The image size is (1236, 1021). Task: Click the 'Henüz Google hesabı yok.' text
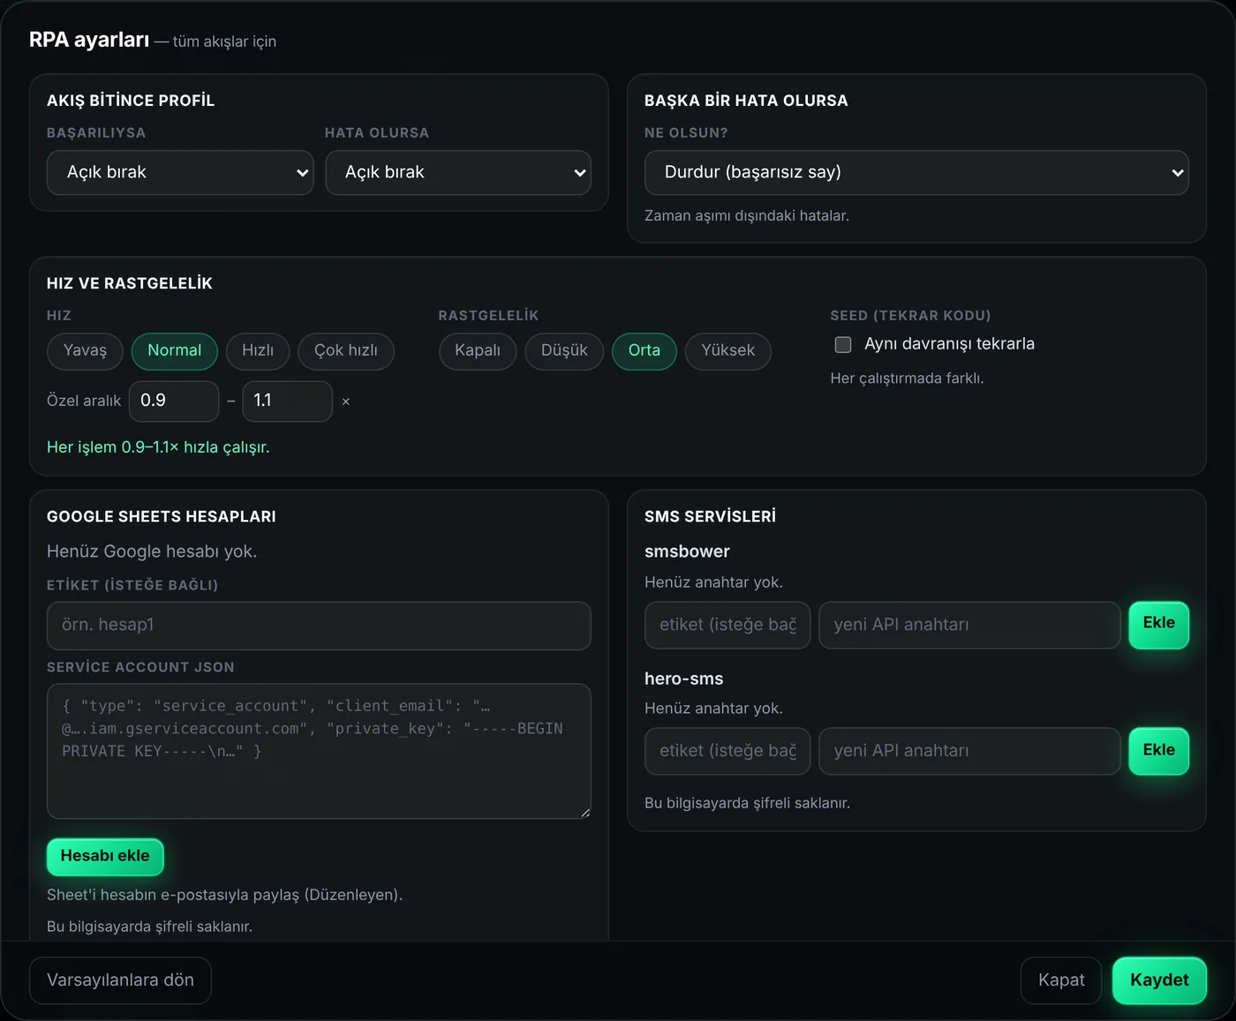point(152,552)
